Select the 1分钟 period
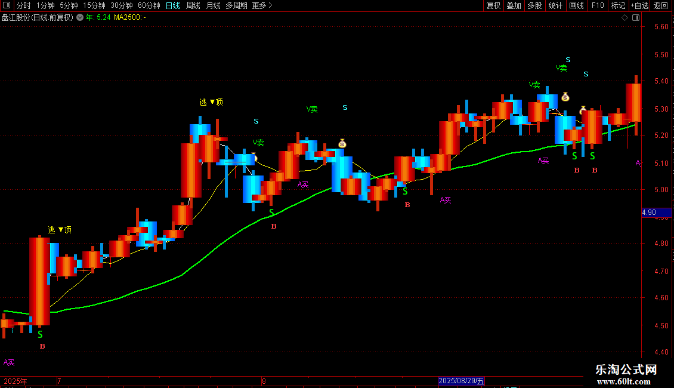 tap(45, 5)
